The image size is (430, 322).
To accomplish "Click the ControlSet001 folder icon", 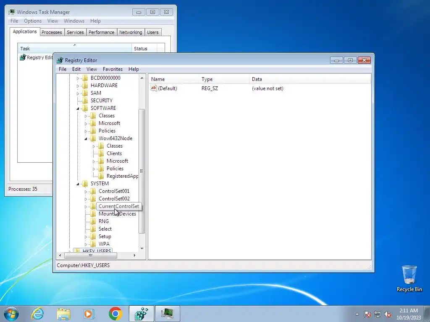I will coord(93,191).
